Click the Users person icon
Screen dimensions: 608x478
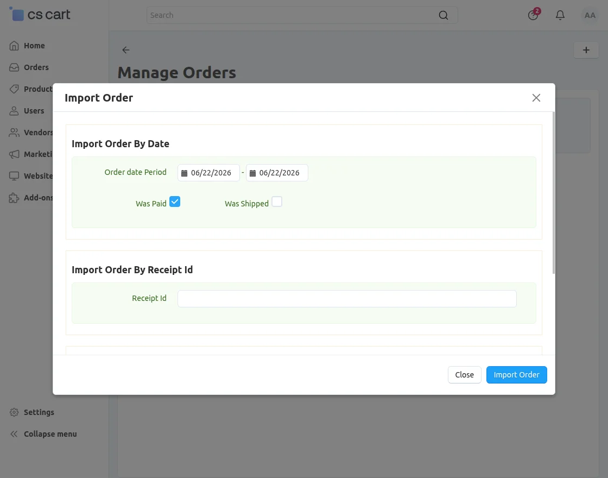14,111
